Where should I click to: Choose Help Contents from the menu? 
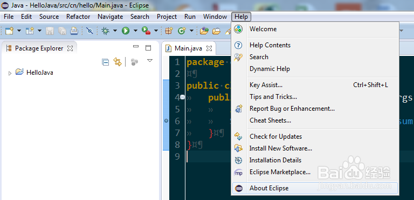315,45
